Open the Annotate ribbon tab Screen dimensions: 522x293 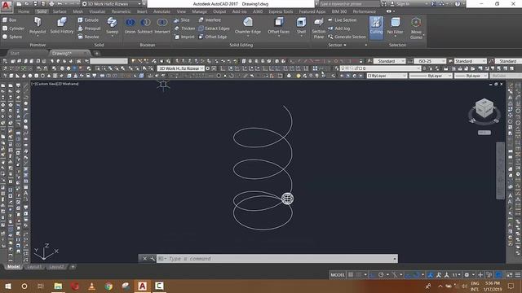161,11
